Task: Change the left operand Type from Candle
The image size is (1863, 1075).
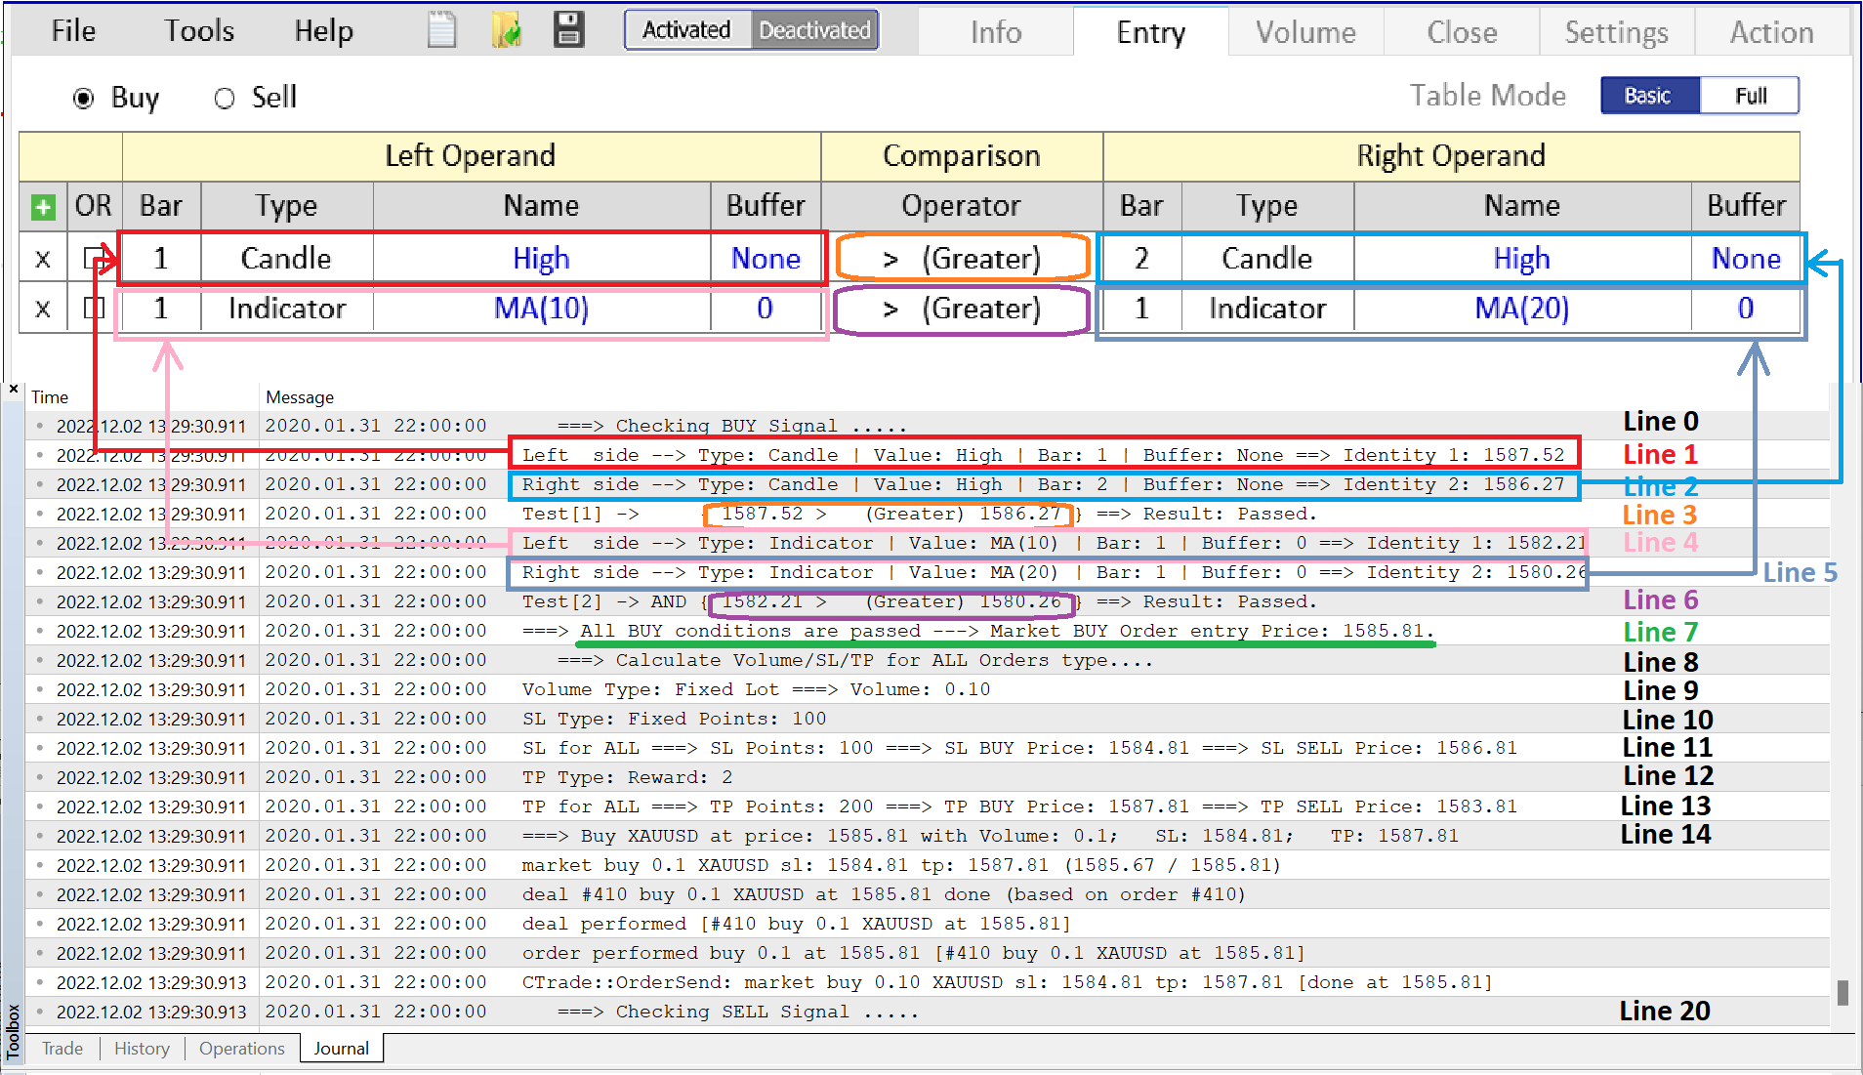Action: pos(285,258)
